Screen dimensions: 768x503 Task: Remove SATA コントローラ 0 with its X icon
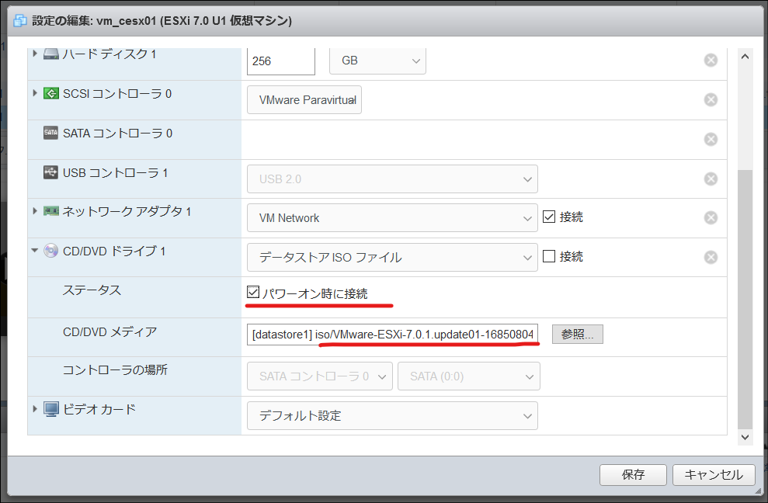pyautogui.click(x=711, y=140)
